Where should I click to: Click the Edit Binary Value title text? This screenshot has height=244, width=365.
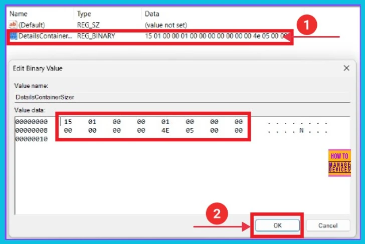(x=38, y=68)
